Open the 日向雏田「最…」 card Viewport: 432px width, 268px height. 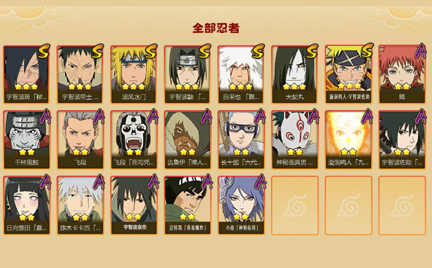27,205
